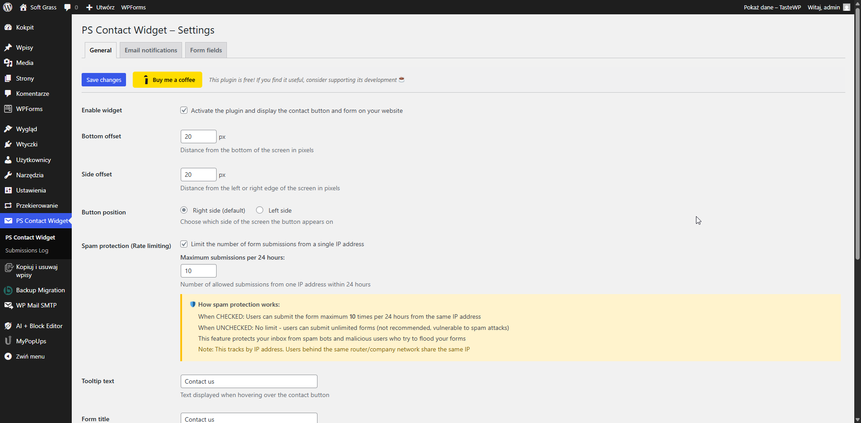The height and width of the screenshot is (423, 861).
Task: Open Wtyczki plugins page
Action: point(27,144)
